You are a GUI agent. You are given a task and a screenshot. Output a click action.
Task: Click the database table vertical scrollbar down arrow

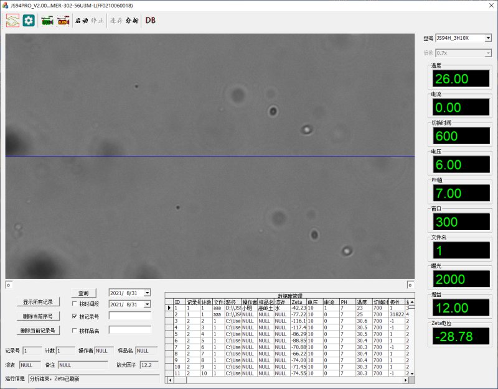click(x=411, y=373)
